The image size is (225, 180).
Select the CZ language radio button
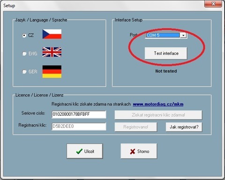(24, 36)
